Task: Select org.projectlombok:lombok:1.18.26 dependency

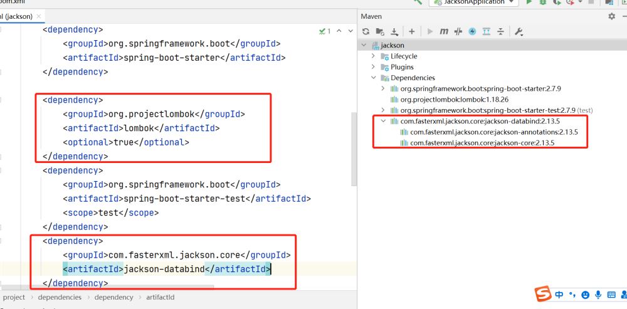Action: coord(454,100)
